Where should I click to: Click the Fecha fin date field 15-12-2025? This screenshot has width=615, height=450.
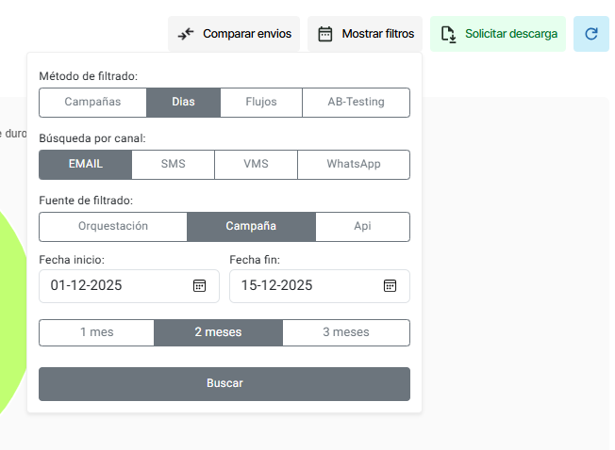(320, 286)
